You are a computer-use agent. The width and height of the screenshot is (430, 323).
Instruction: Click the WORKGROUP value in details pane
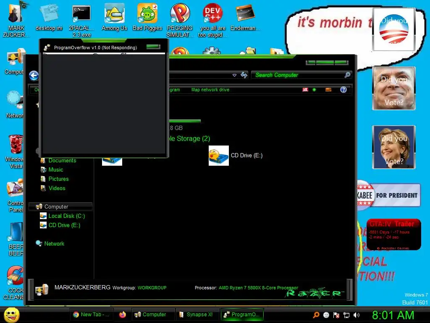tap(152, 288)
